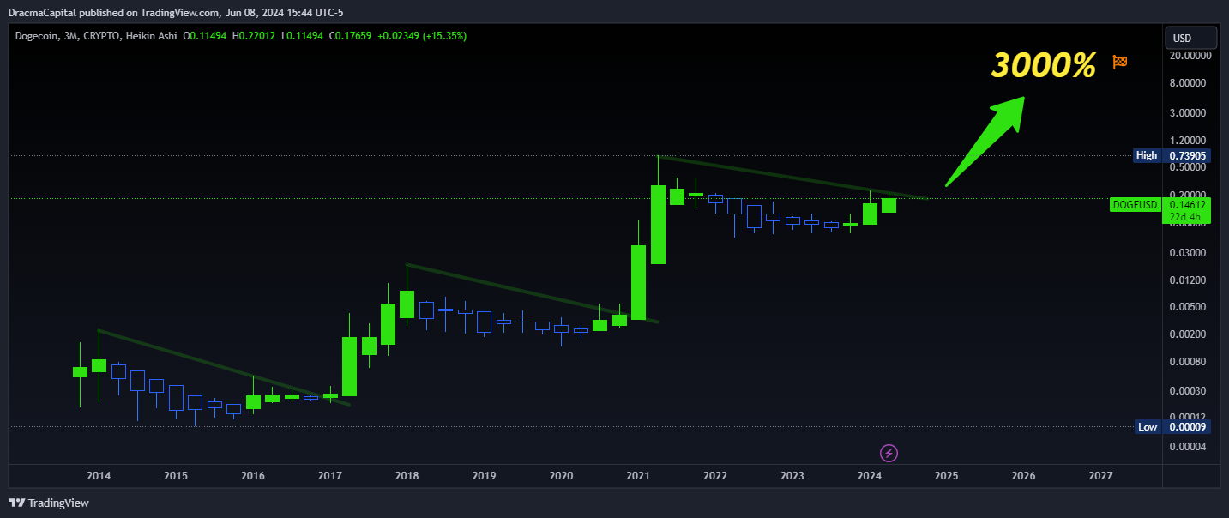The image size is (1229, 518).
Task: Click the high value H0.22012
Action: pyautogui.click(x=254, y=36)
